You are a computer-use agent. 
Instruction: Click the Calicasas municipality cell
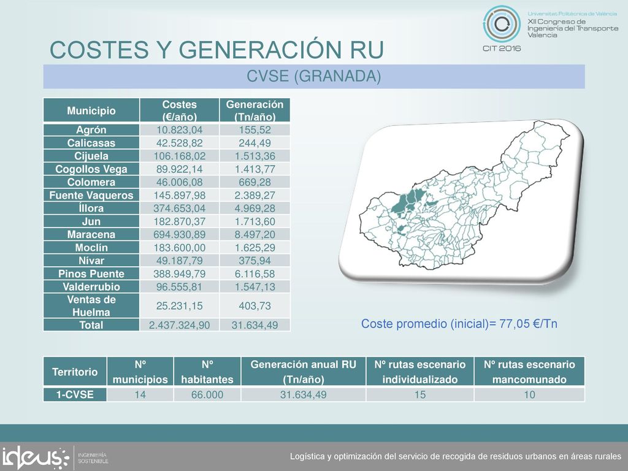click(x=91, y=143)
